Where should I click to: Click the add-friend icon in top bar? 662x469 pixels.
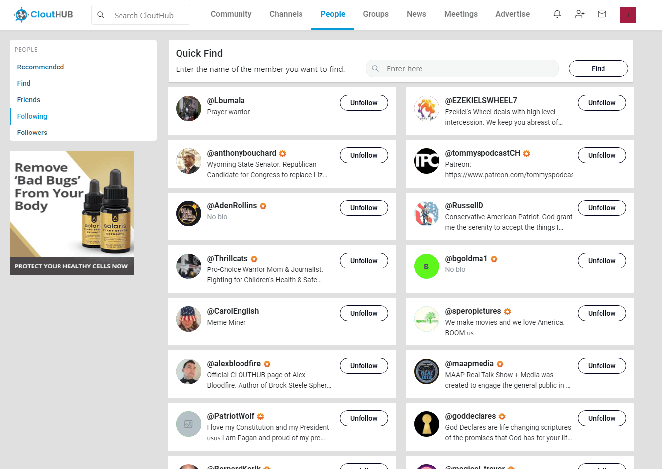[x=579, y=14]
